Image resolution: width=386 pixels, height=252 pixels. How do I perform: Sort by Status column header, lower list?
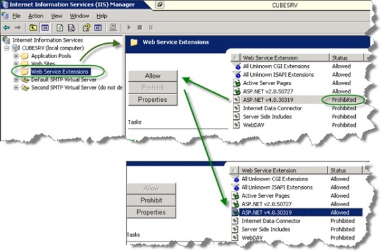coord(345,170)
